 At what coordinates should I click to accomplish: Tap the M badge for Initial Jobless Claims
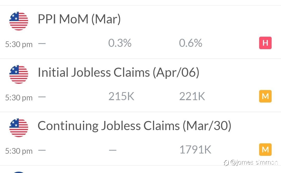pyautogui.click(x=265, y=96)
